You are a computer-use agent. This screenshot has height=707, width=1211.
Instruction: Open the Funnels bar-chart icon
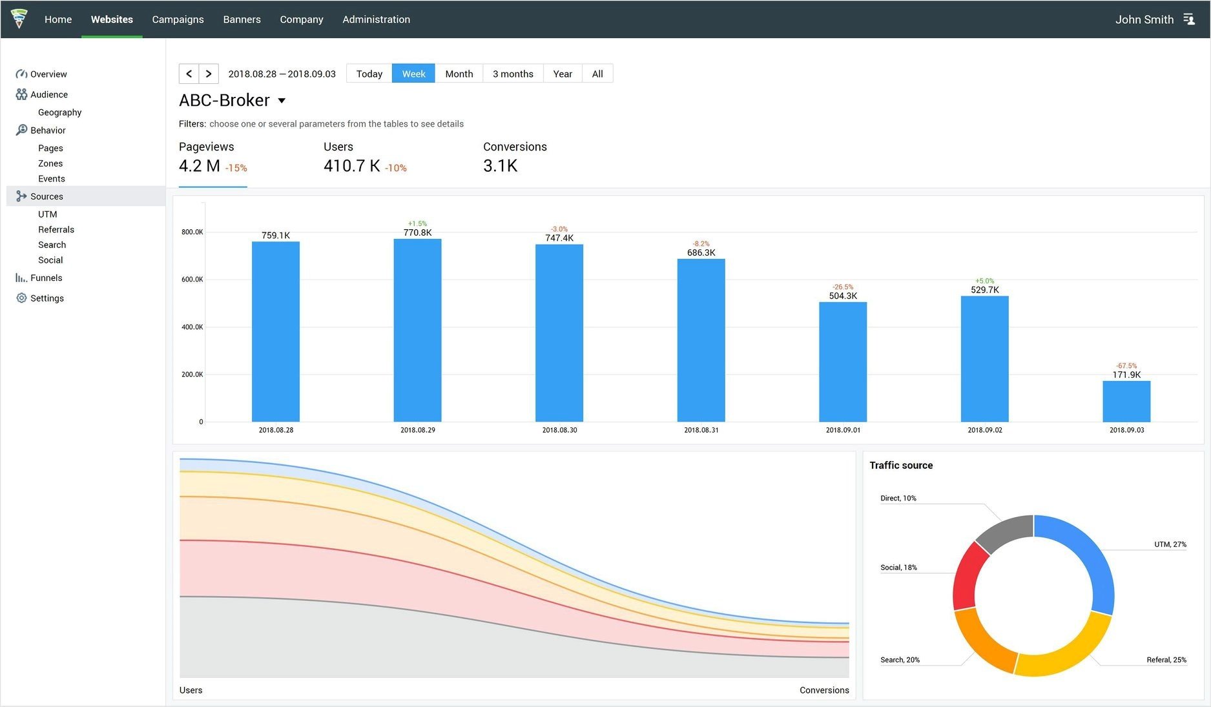click(x=21, y=278)
